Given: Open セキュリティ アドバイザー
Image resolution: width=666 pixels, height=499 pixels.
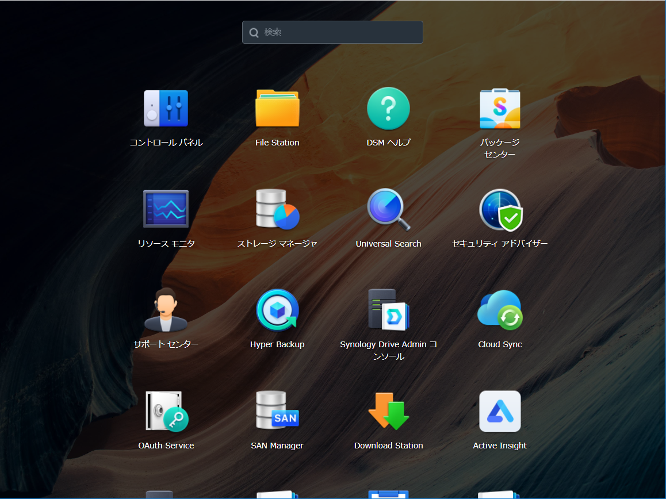Looking at the screenshot, I should click(x=500, y=210).
